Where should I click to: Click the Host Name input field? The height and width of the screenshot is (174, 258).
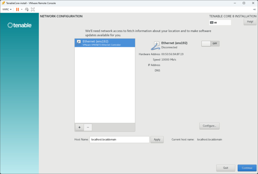(119, 140)
